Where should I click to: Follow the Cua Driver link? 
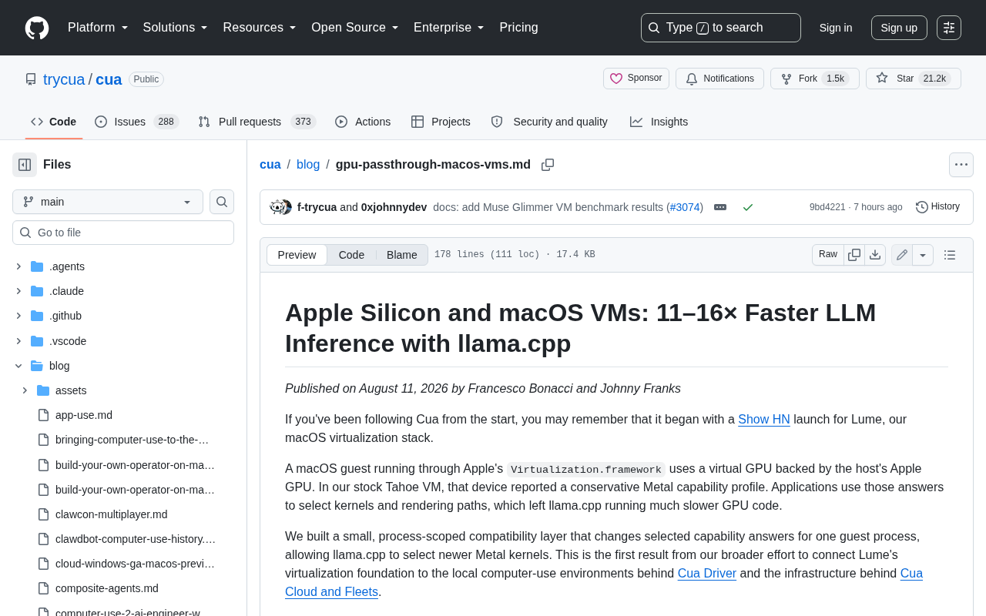click(707, 574)
